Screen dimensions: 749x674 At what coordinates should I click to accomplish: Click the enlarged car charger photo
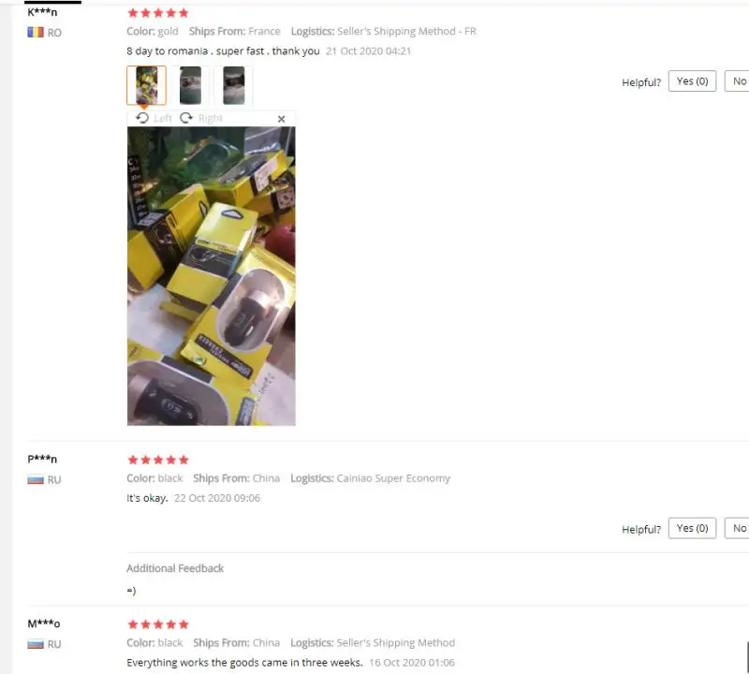pos(212,275)
